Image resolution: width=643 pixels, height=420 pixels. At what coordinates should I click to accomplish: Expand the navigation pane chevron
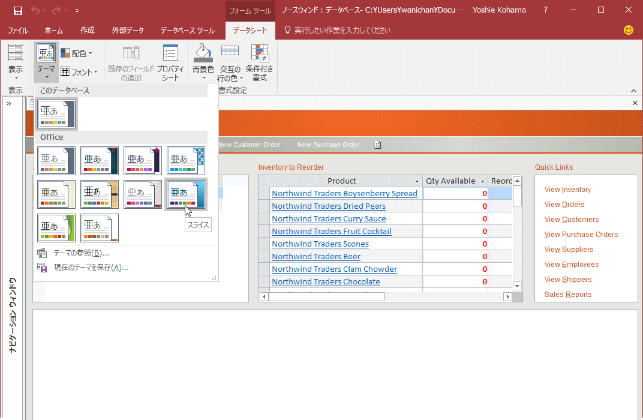(9, 103)
